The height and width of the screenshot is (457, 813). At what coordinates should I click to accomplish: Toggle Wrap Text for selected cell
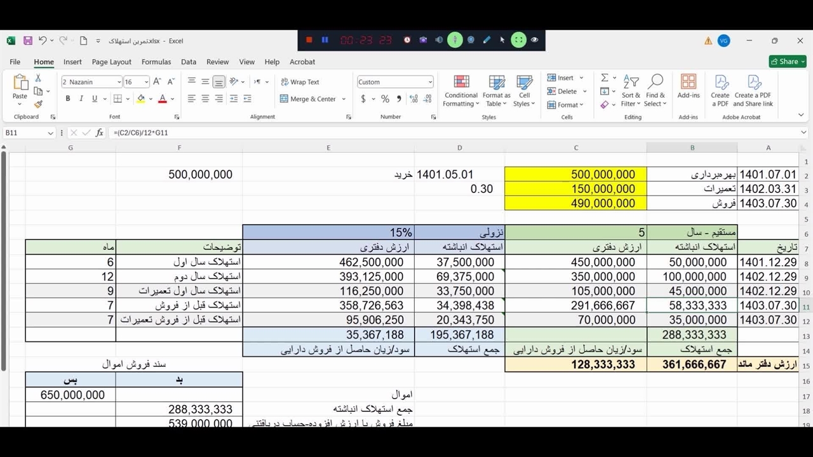click(x=300, y=82)
